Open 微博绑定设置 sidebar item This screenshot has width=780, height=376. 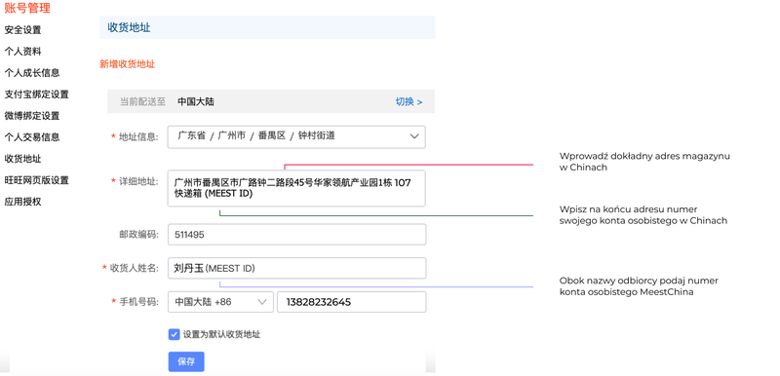click(x=32, y=116)
